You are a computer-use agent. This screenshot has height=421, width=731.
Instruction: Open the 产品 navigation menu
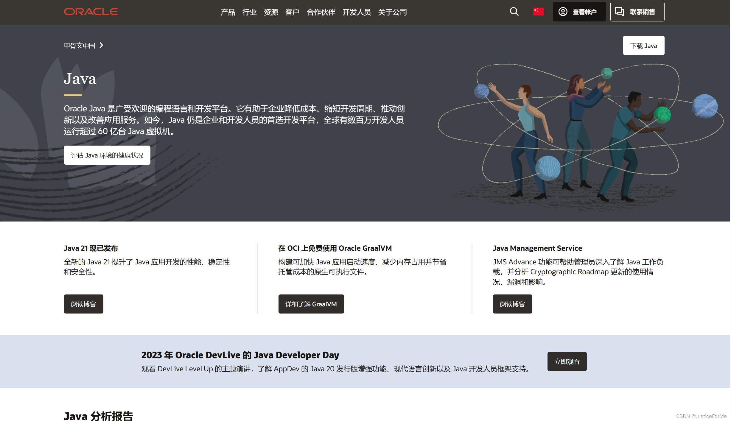tap(228, 12)
